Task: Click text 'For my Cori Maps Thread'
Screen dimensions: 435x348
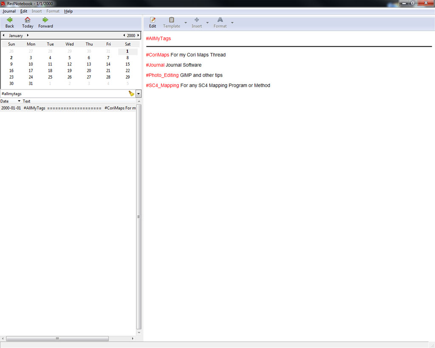Action: coord(198,55)
